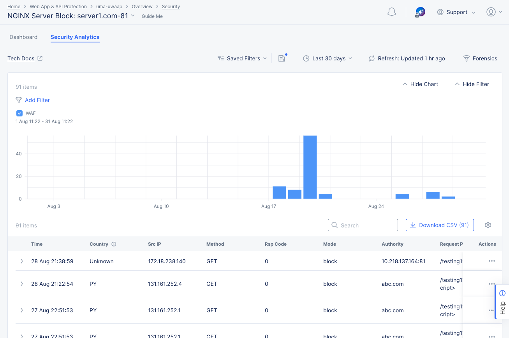Open the notifications bell
This screenshot has height=338, width=509.
(391, 12)
